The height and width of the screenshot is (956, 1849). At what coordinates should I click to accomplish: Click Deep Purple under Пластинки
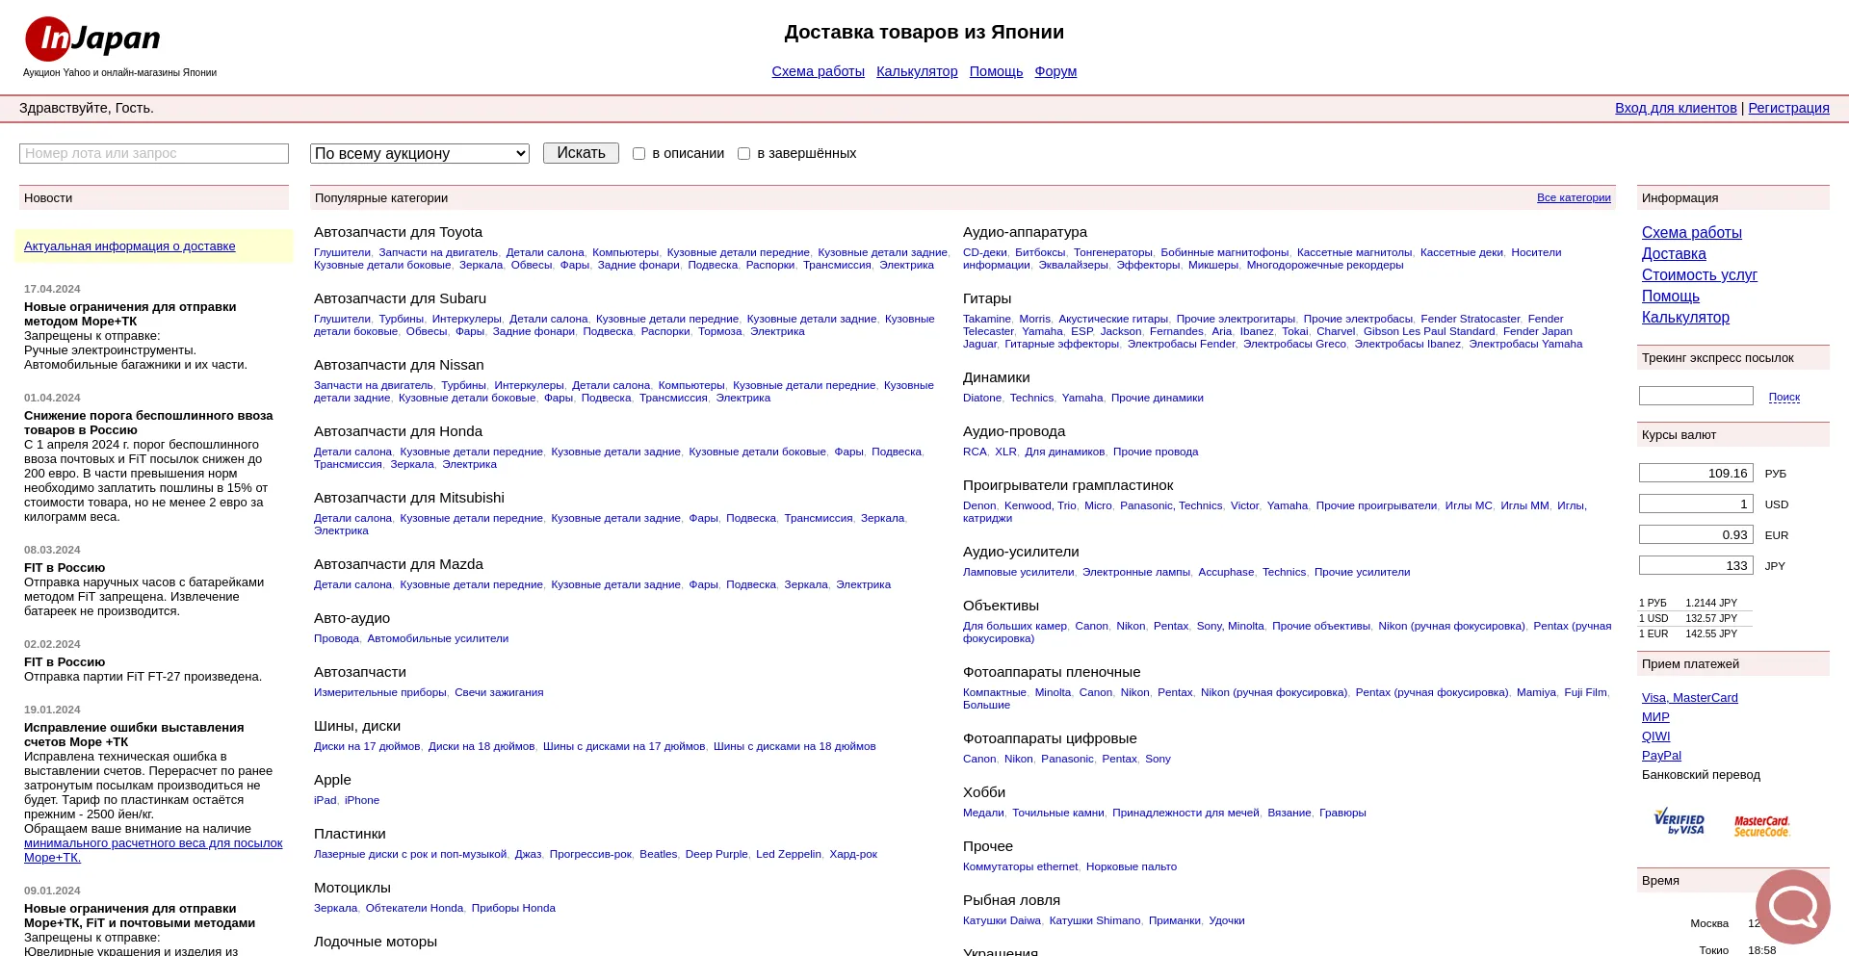pyautogui.click(x=716, y=854)
